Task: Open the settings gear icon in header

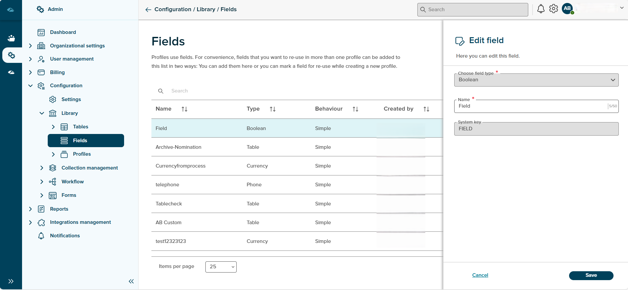Action: [x=554, y=9]
